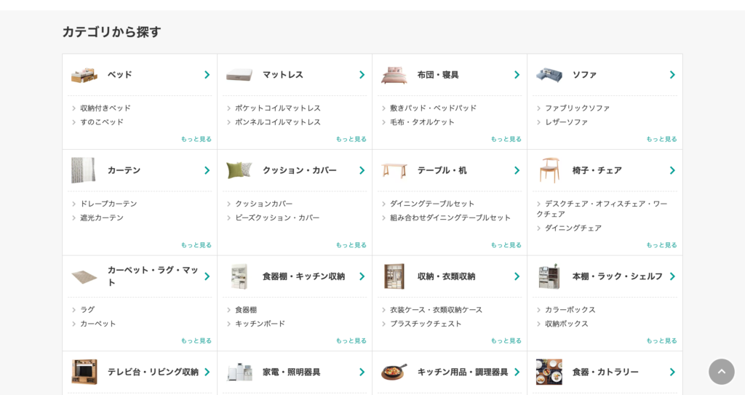Open the 収納・衣類収納 chevron arrow
The image size is (745, 395).
pos(517,276)
